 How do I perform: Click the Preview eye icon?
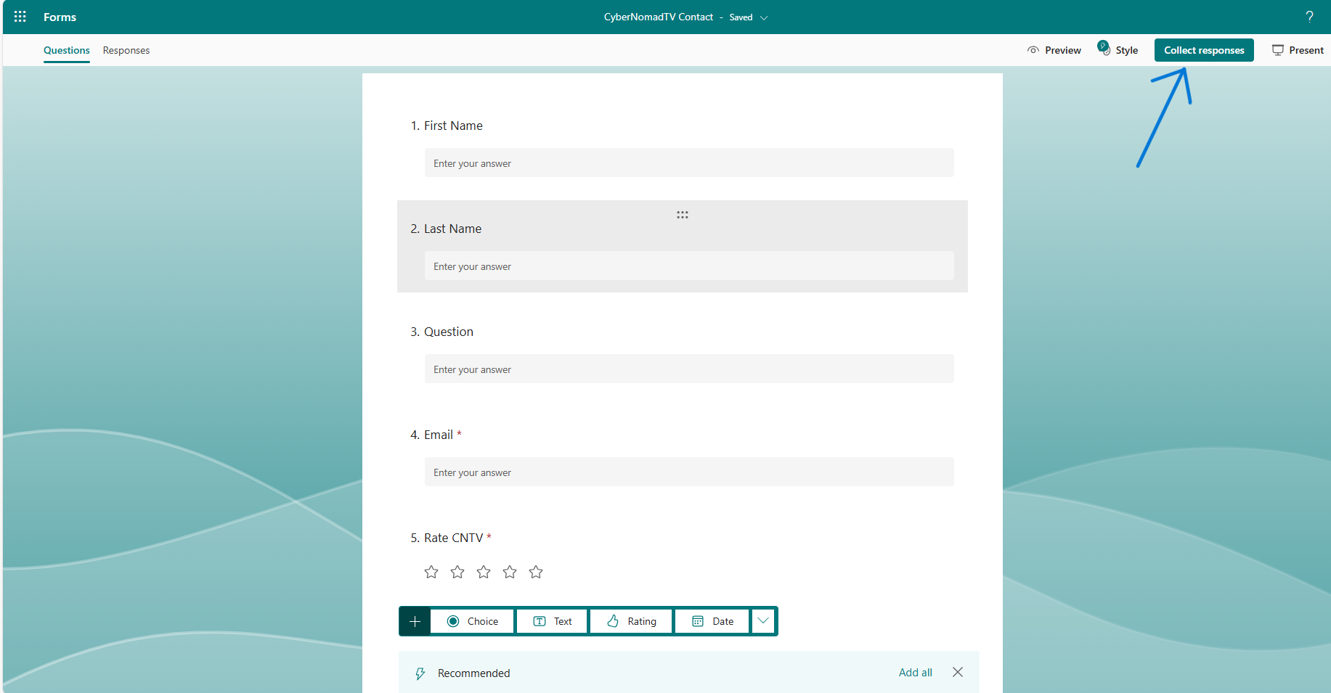point(1033,49)
